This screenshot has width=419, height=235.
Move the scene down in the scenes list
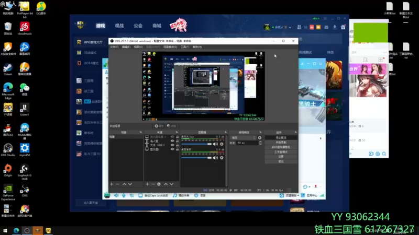[x=130, y=184]
